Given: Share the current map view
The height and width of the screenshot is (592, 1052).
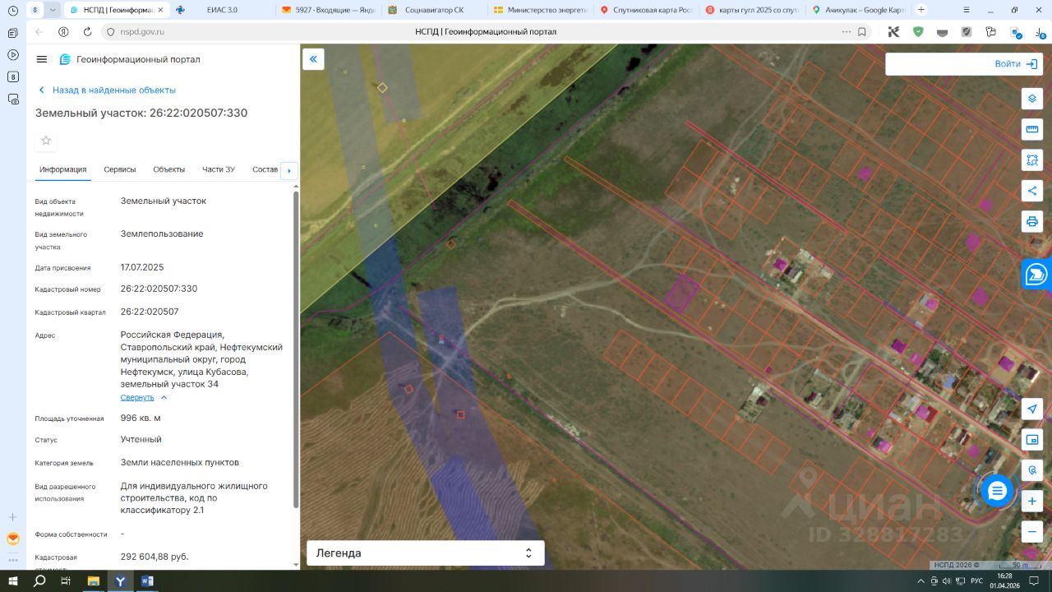Looking at the screenshot, I should [1032, 191].
